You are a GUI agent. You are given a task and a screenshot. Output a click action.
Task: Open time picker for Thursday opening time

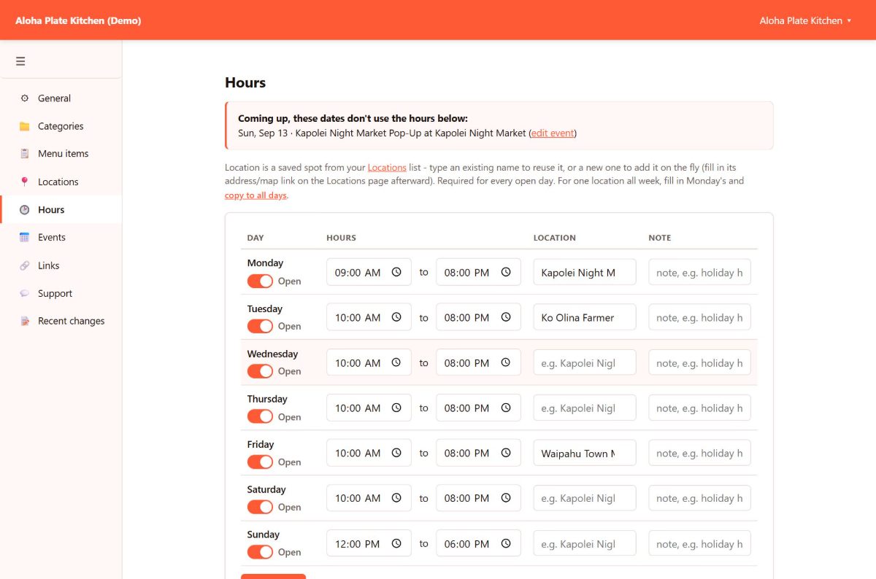396,408
